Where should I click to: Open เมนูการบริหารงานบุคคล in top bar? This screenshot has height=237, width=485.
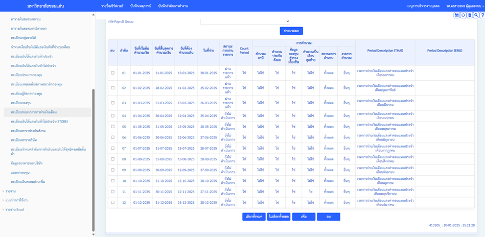pos(424,6)
